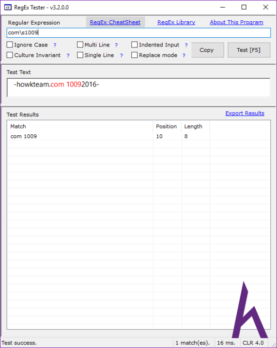The image size is (277, 348).
Task: Click the Position column header
Action: pos(167,126)
